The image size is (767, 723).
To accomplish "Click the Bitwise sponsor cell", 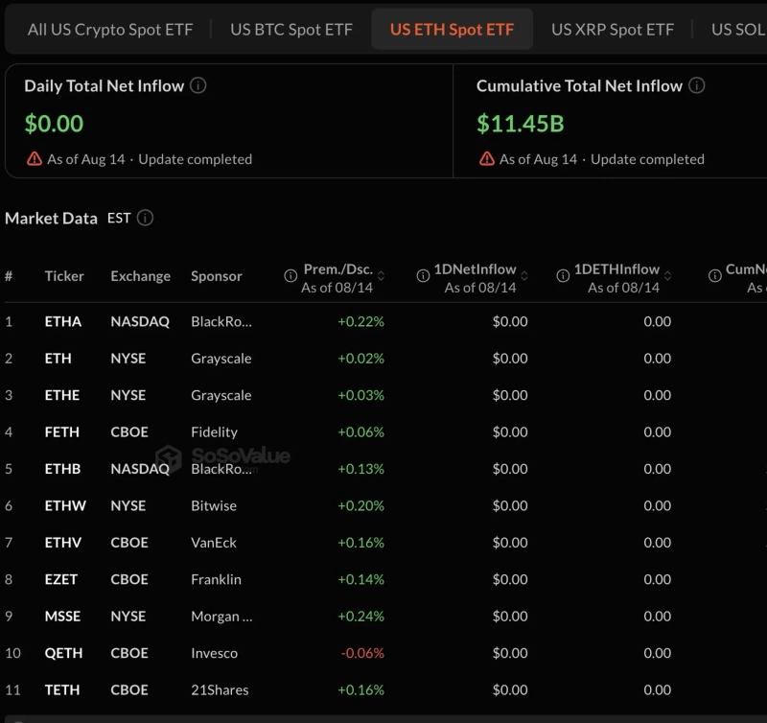I will [213, 505].
